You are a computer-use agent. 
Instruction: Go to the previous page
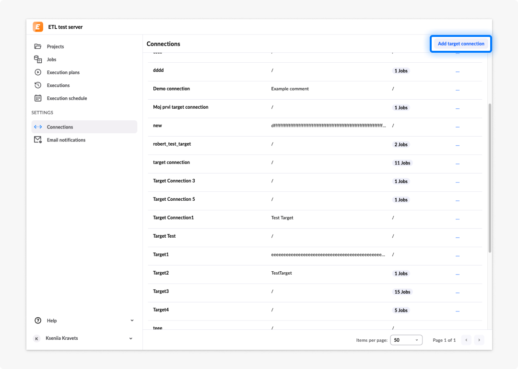pyautogui.click(x=466, y=340)
